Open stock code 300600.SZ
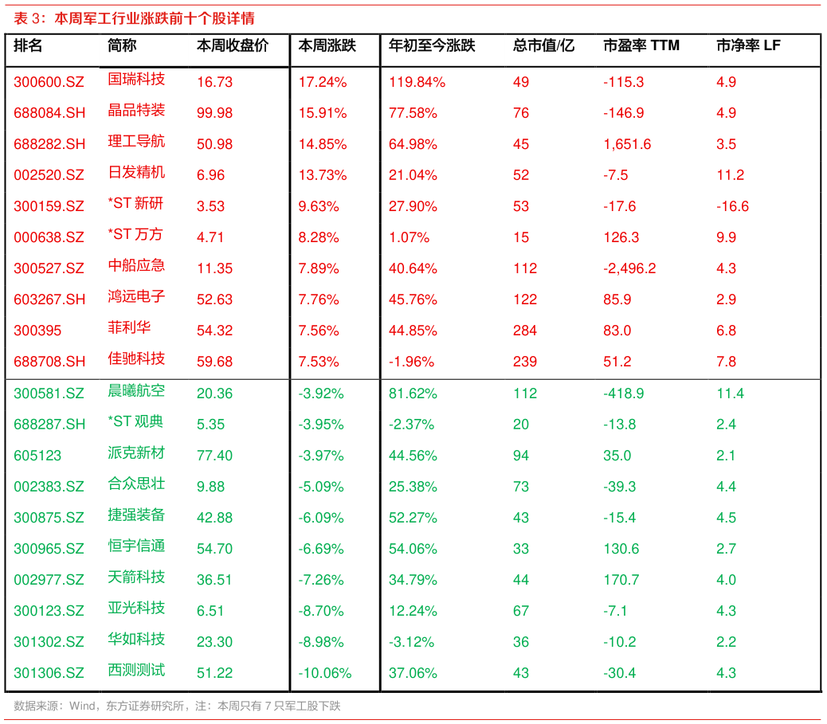Screen dimensions: 827x724 pyautogui.click(x=49, y=82)
